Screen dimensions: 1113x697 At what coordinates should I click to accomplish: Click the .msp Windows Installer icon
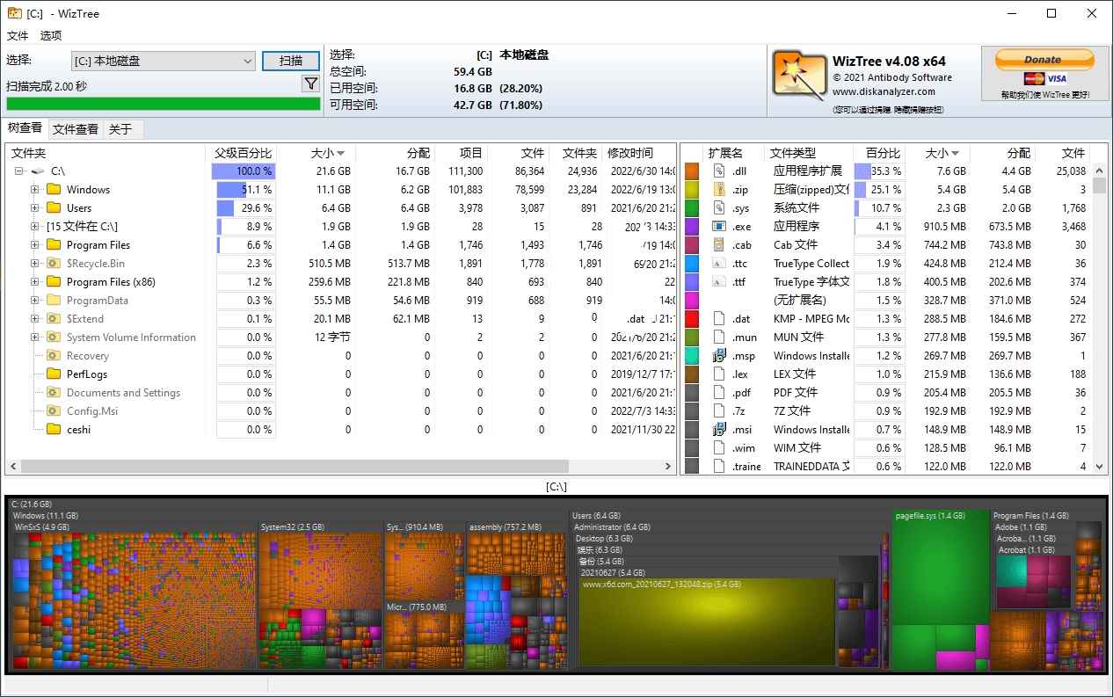click(x=720, y=355)
